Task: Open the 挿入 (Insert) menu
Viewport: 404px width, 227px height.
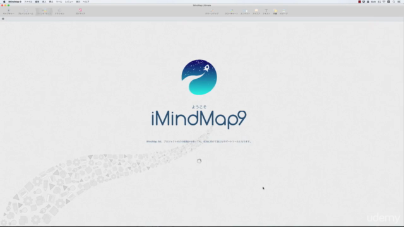Action: coord(44,1)
